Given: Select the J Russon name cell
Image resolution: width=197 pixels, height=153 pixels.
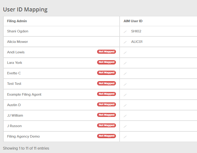Looking at the screenshot, I should coord(14,126).
